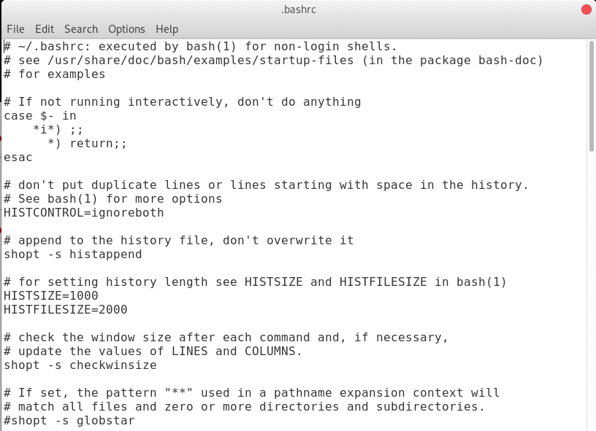
Task: Click the 'shopt -s histappend' line
Action: [72, 255]
